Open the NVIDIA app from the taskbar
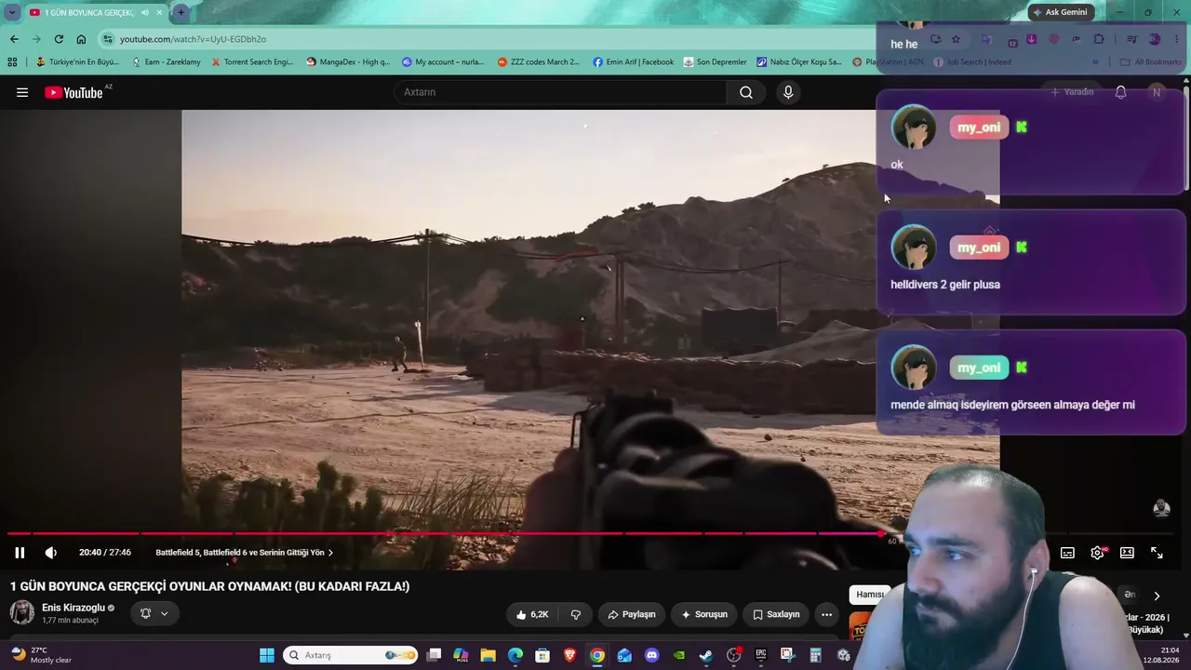 [x=679, y=655]
